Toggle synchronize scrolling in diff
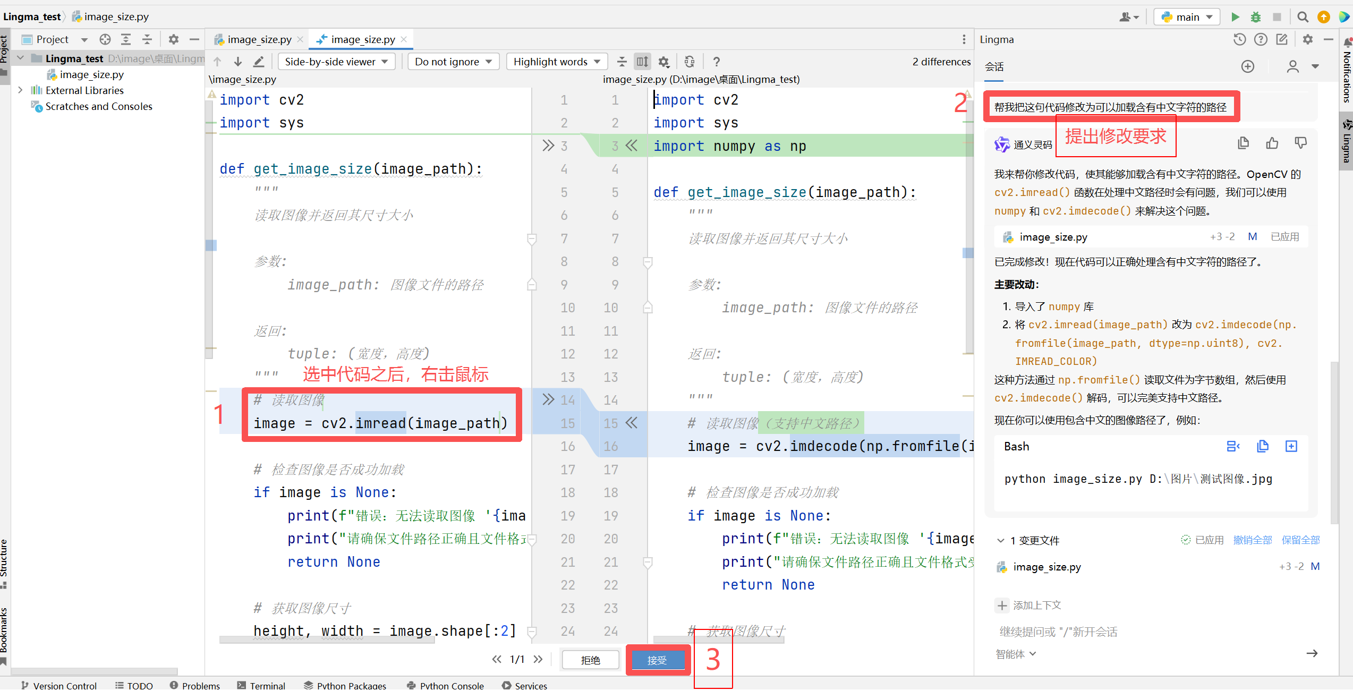 point(642,62)
